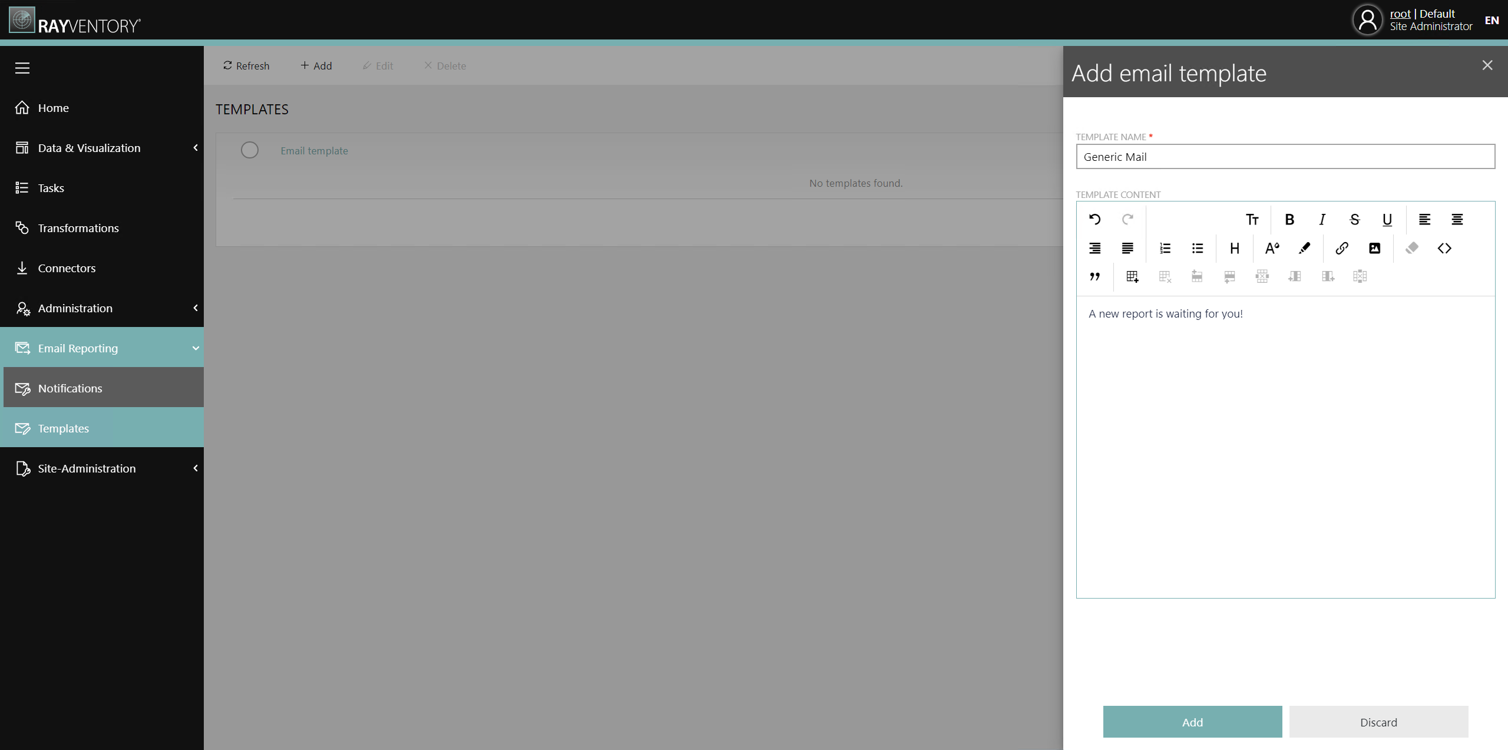The height and width of the screenshot is (750, 1508).
Task: Click the Italic formatting icon
Action: (1321, 219)
